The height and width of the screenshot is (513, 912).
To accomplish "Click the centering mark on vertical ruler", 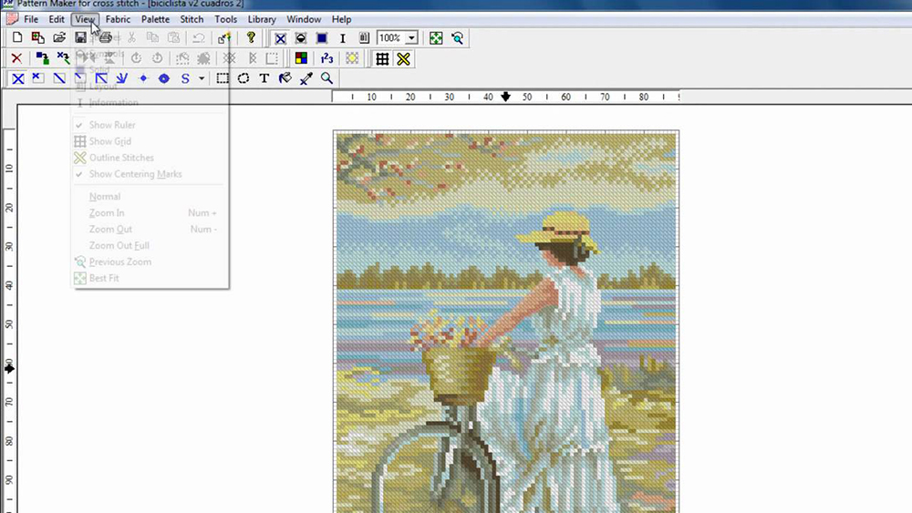I will coord(9,368).
